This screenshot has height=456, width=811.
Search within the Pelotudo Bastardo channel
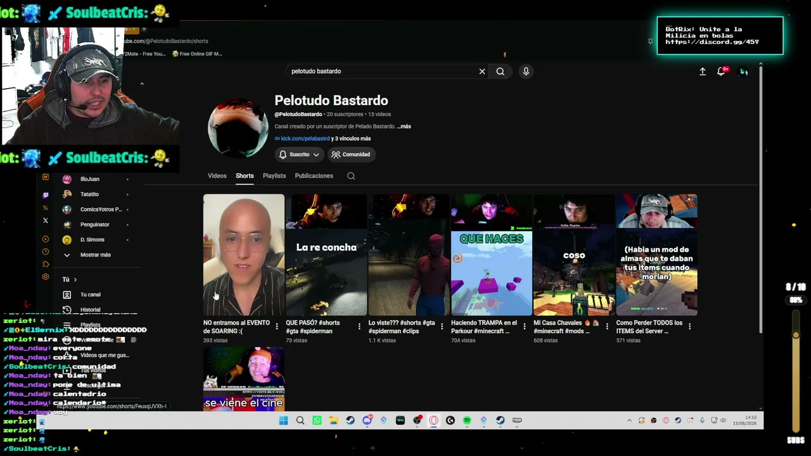click(x=351, y=176)
